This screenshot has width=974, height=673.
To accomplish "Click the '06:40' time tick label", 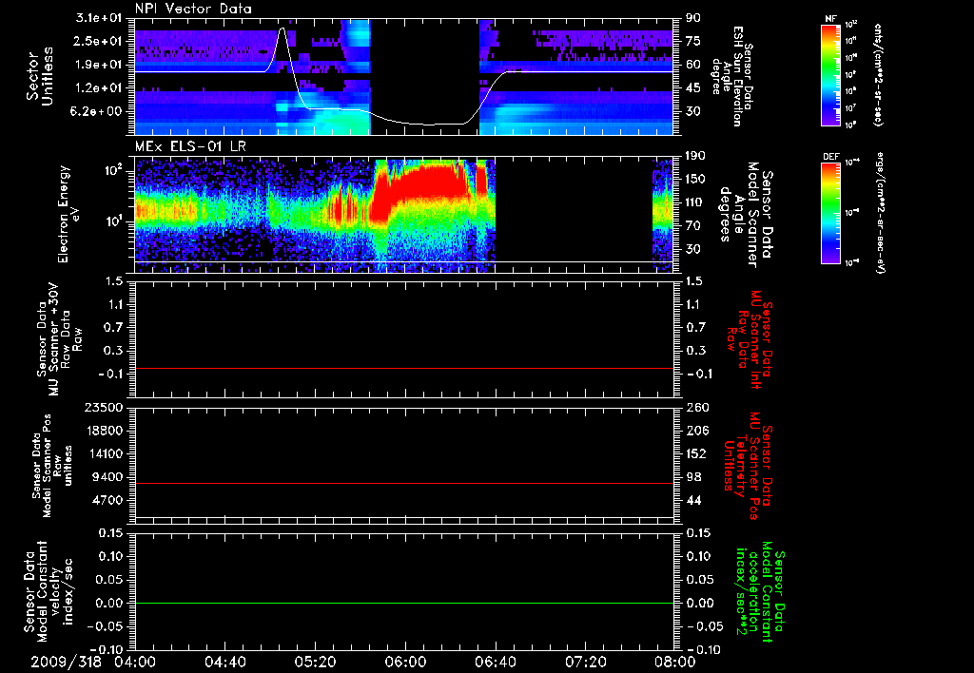I will pos(495,662).
